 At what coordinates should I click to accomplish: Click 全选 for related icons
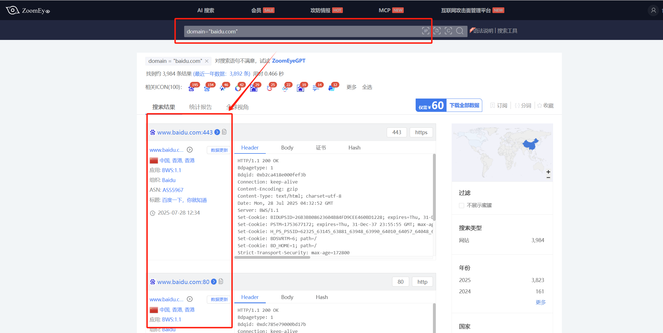(367, 87)
